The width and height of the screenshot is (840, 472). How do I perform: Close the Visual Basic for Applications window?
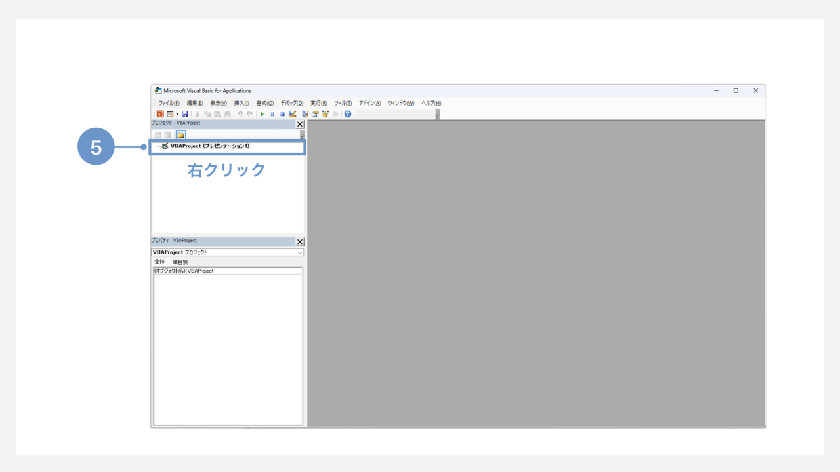tap(755, 91)
